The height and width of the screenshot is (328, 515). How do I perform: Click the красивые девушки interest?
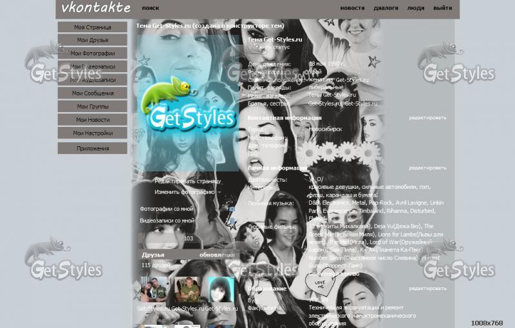click(x=333, y=187)
